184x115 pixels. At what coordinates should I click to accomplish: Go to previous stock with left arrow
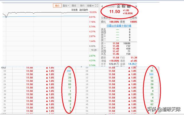coord(102,6)
